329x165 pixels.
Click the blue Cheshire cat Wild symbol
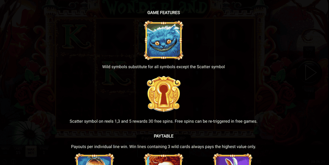pyautogui.click(x=163, y=40)
